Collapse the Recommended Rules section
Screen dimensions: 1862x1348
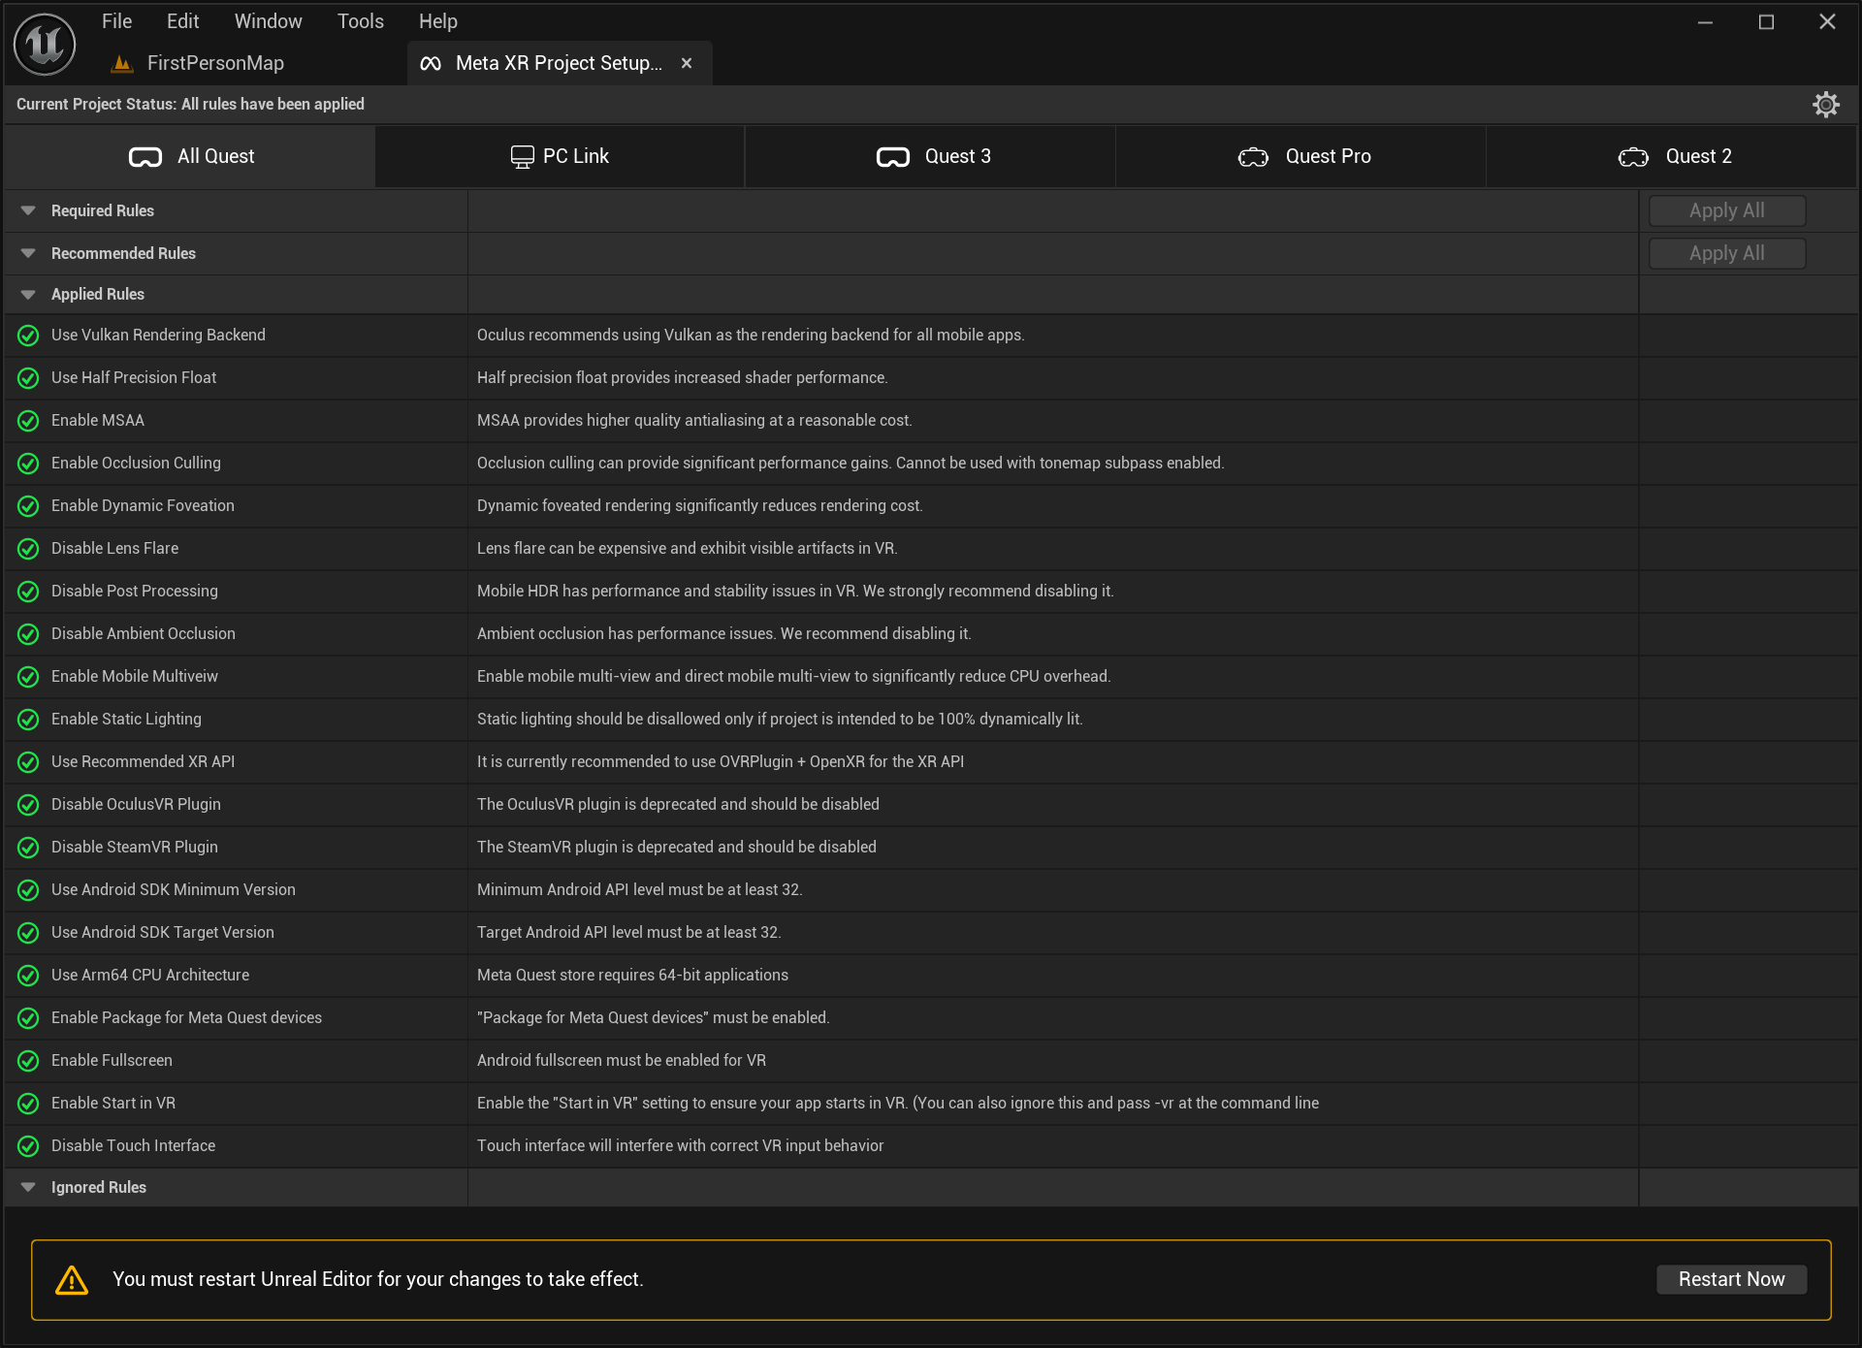coord(27,253)
